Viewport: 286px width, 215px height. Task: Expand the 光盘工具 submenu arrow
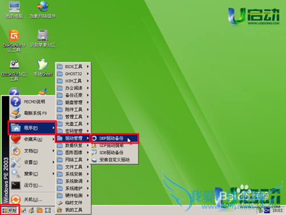(88, 124)
